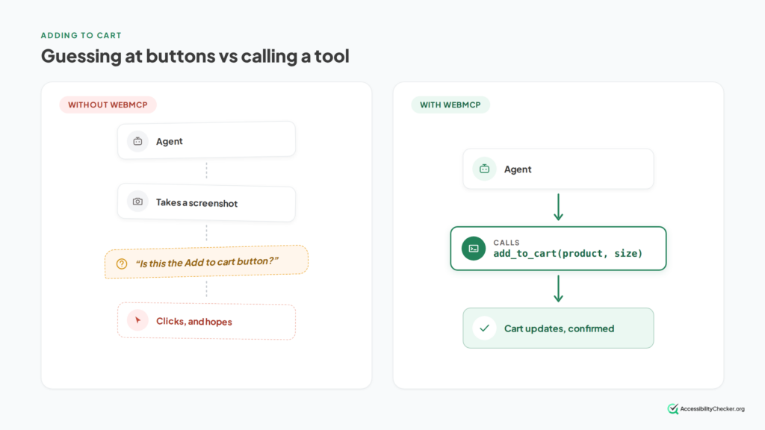Image resolution: width=765 pixels, height=430 pixels.
Task: Click the 'Takes a screenshot' label
Action: [x=196, y=203]
